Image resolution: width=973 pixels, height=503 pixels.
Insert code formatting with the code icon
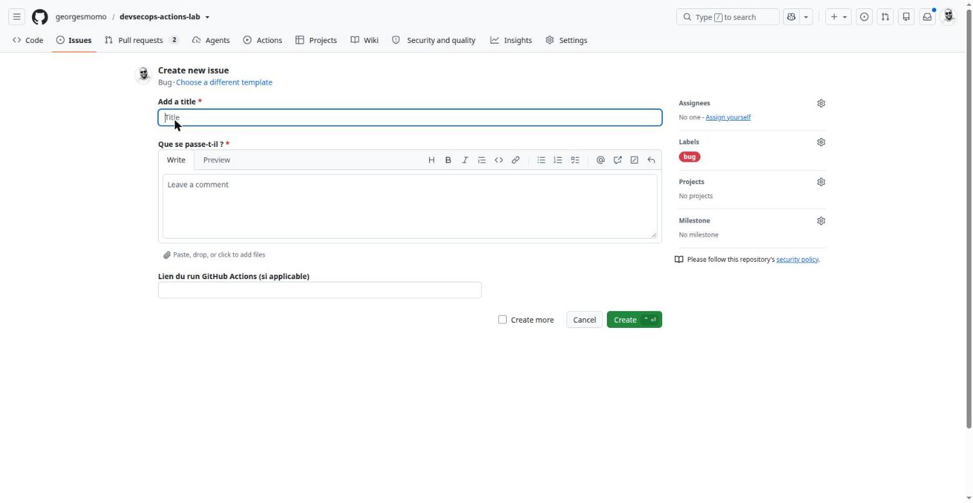498,160
